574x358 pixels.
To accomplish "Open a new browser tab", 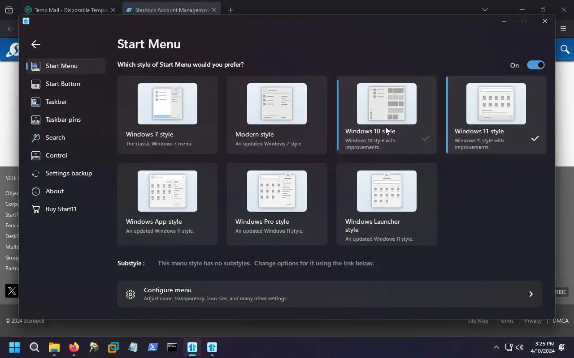I will tap(230, 10).
